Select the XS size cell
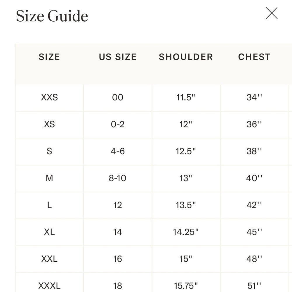This screenshot has width=292, height=292. coord(49,124)
